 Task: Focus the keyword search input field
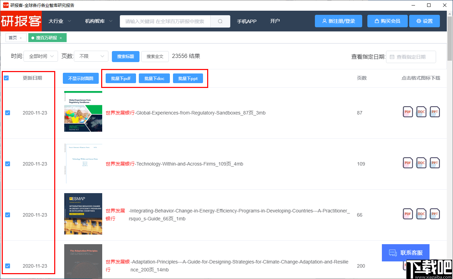[165, 21]
